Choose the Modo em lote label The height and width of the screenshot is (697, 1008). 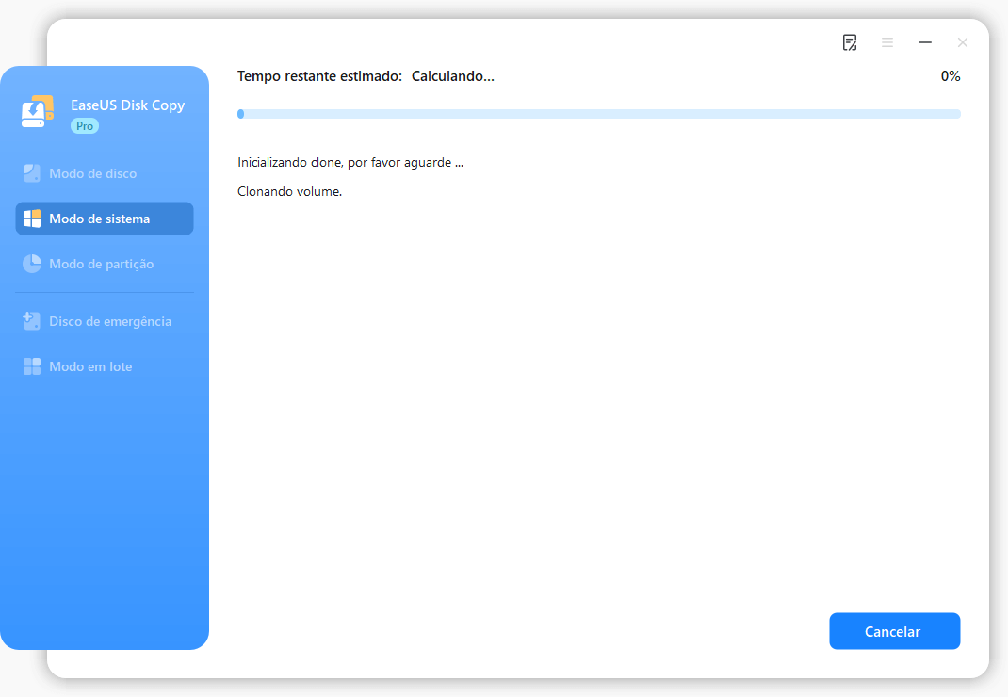tap(90, 366)
